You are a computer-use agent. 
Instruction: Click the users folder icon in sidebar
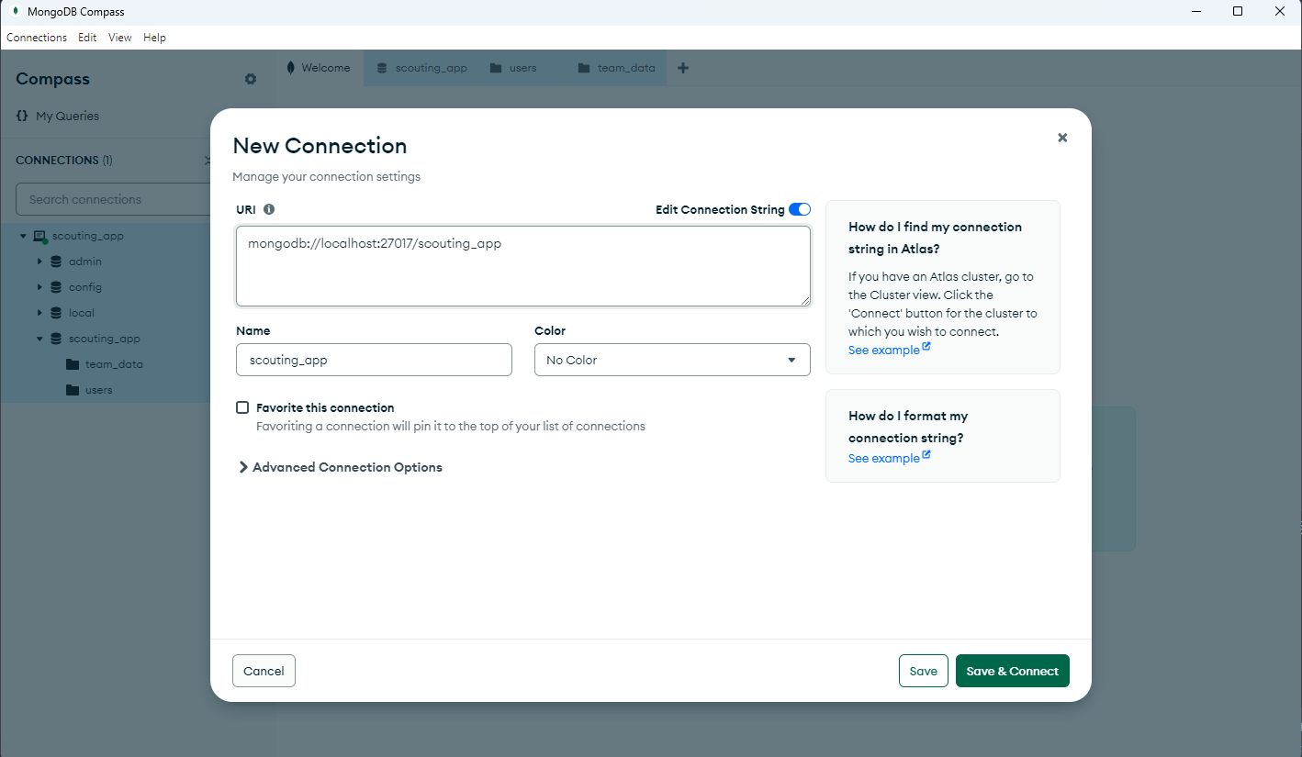coord(73,390)
